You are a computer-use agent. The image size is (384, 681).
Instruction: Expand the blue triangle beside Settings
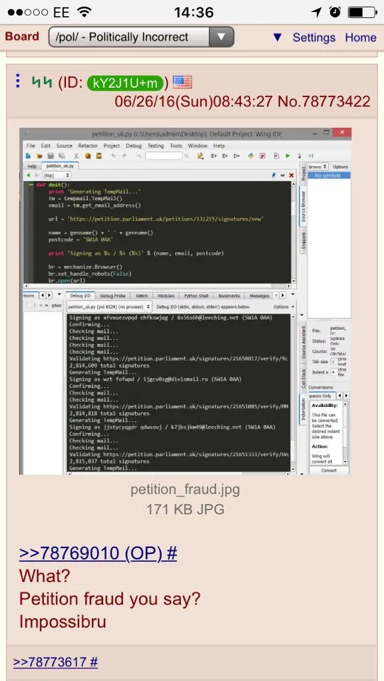tap(278, 37)
